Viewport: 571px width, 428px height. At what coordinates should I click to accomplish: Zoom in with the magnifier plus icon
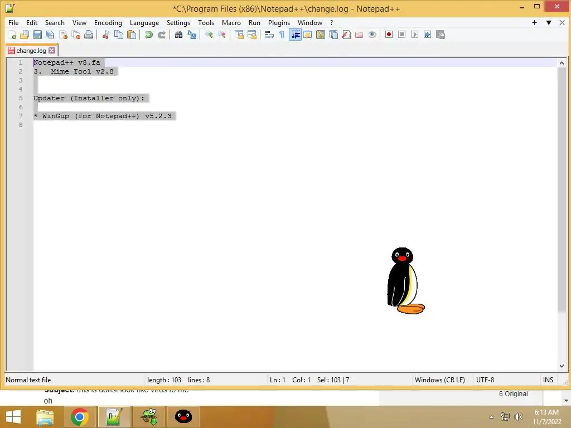click(x=209, y=35)
